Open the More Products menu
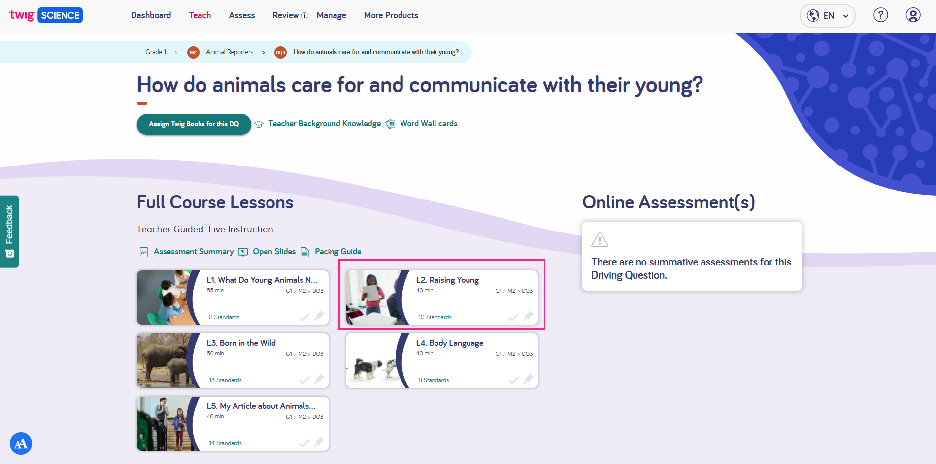The width and height of the screenshot is (936, 464). 391,15
